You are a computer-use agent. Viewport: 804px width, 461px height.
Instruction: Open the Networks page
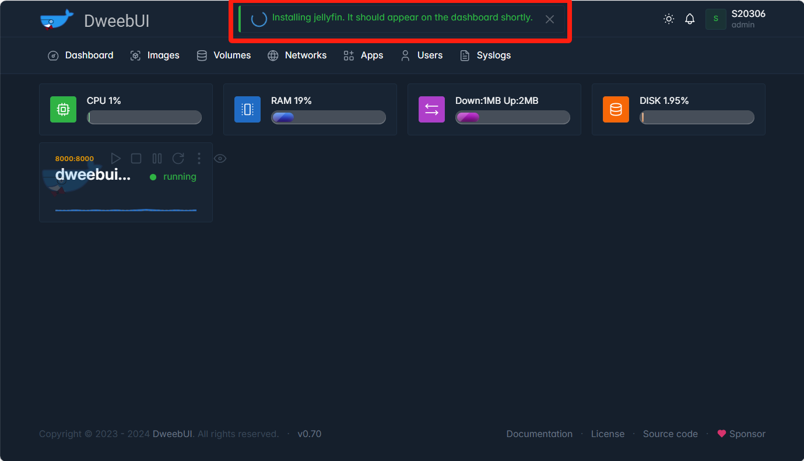(x=297, y=55)
